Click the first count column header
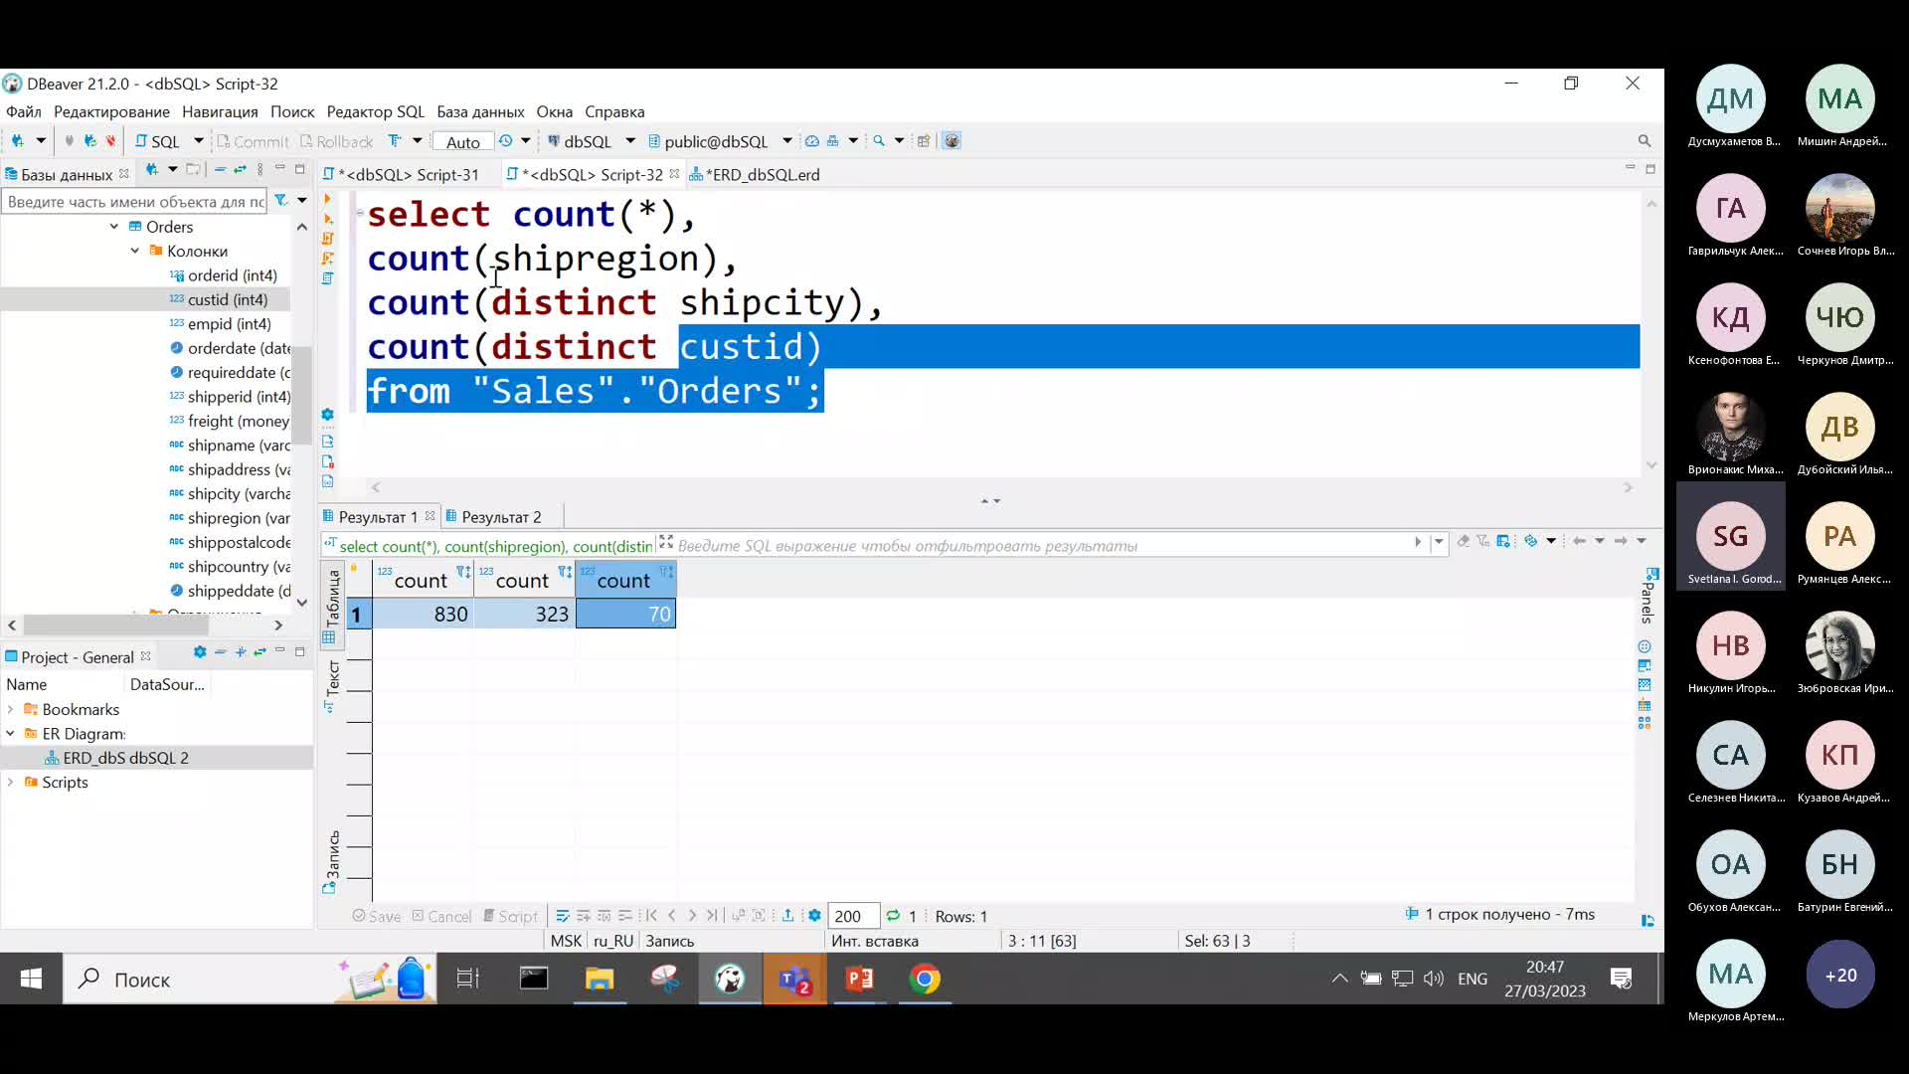Viewport: 1909px width, 1074px height. [x=423, y=580]
